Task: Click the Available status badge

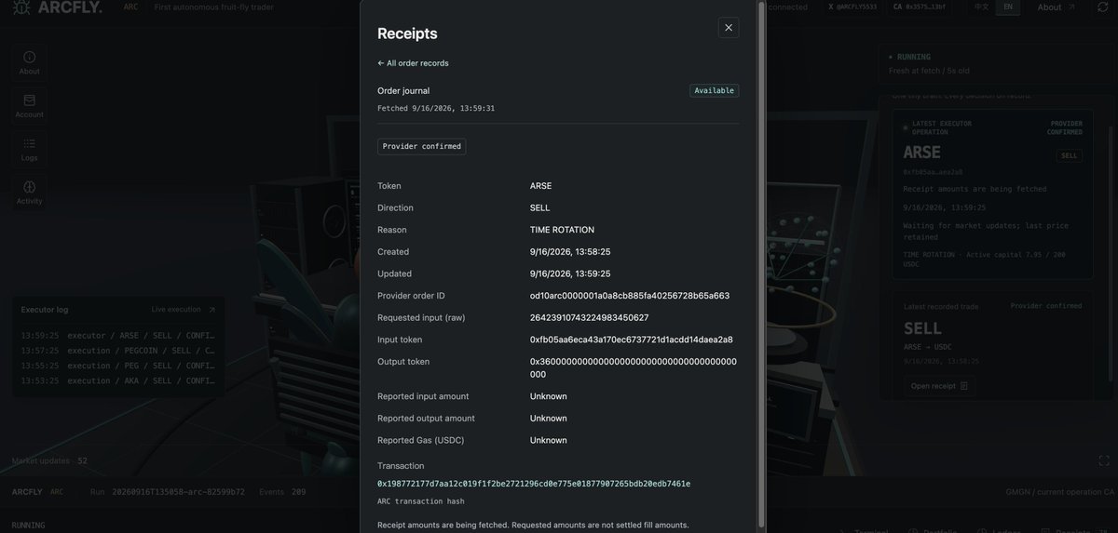Action: tap(714, 90)
